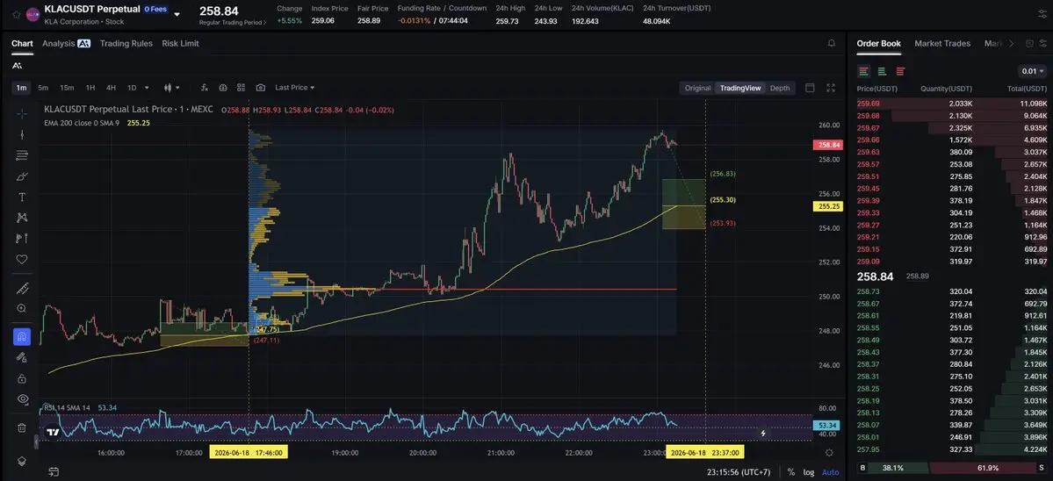Click the chart sub-toolbar logo icon below Chart tab

17,66
